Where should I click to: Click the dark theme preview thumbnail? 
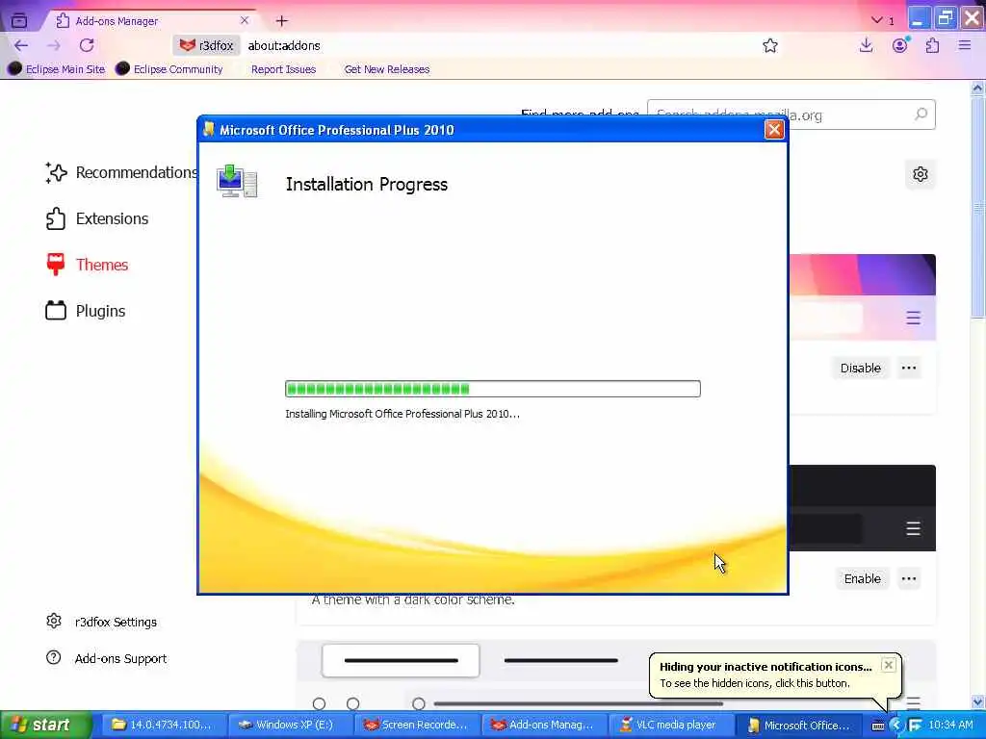point(862,508)
